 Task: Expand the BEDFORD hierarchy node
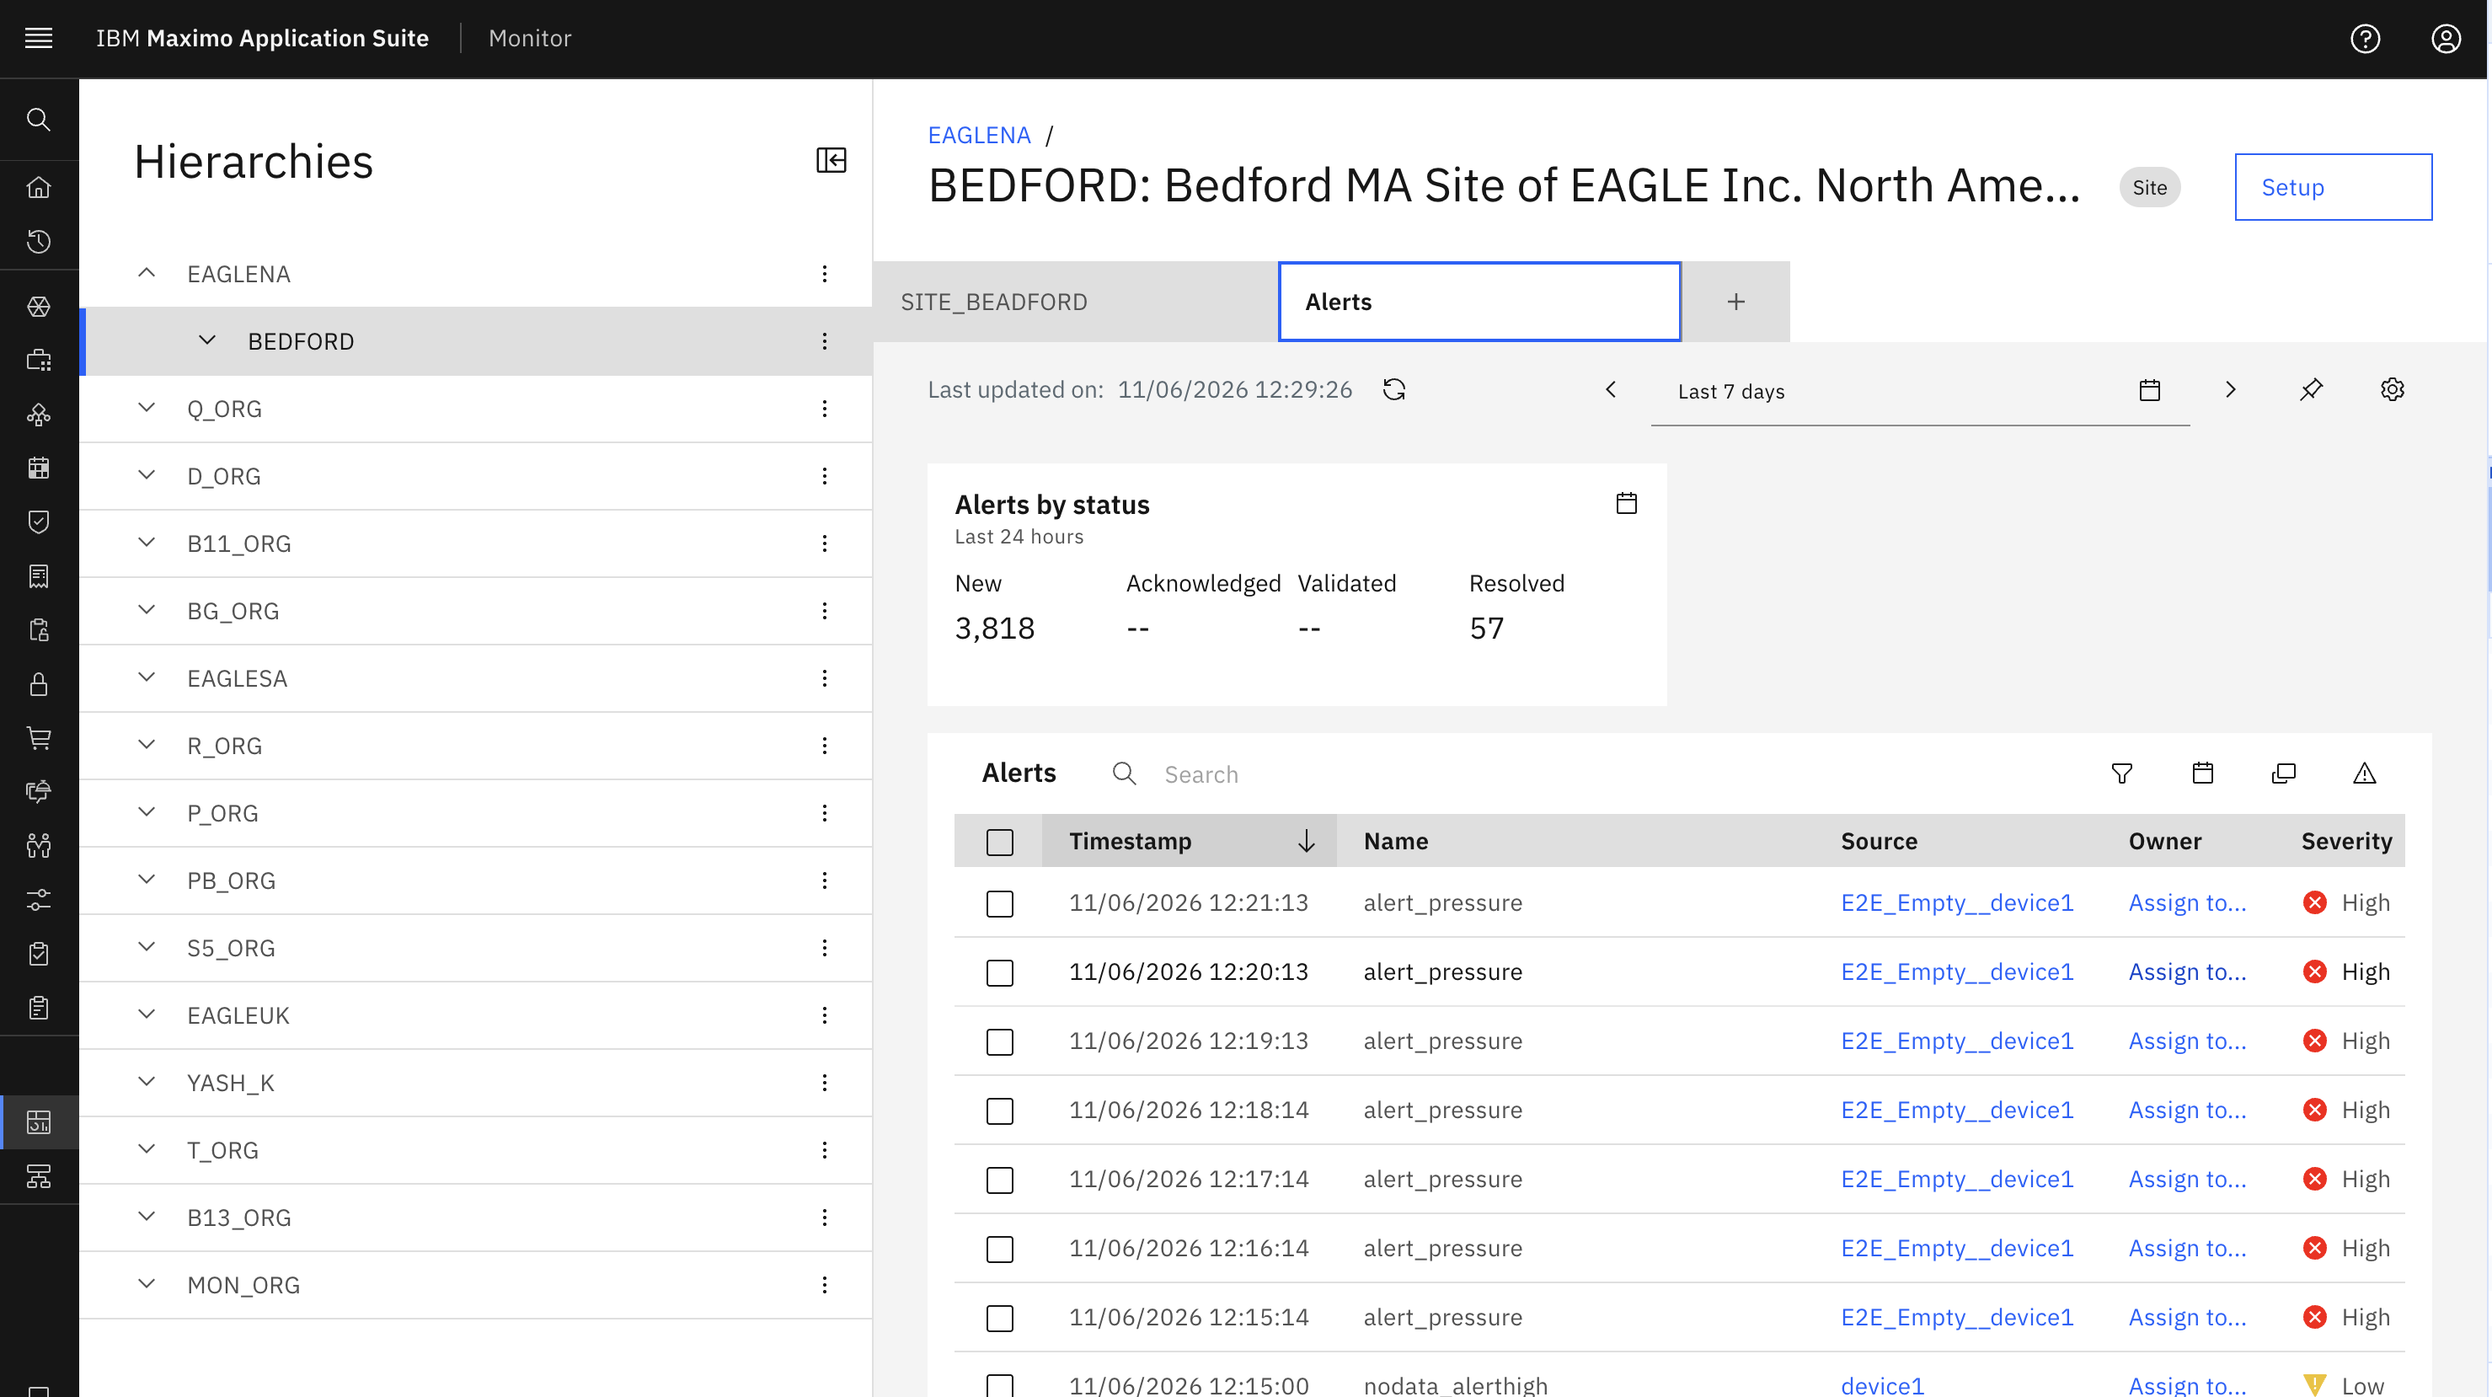tap(207, 340)
